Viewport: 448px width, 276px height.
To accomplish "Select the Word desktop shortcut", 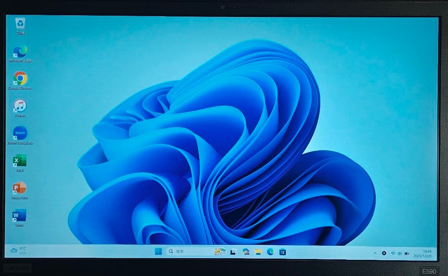I will click(x=19, y=216).
